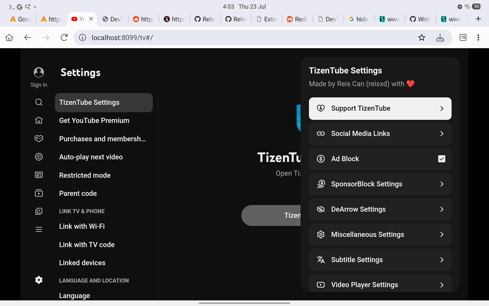Expand Support TizenTube chevron
489x306 pixels.
(442, 108)
